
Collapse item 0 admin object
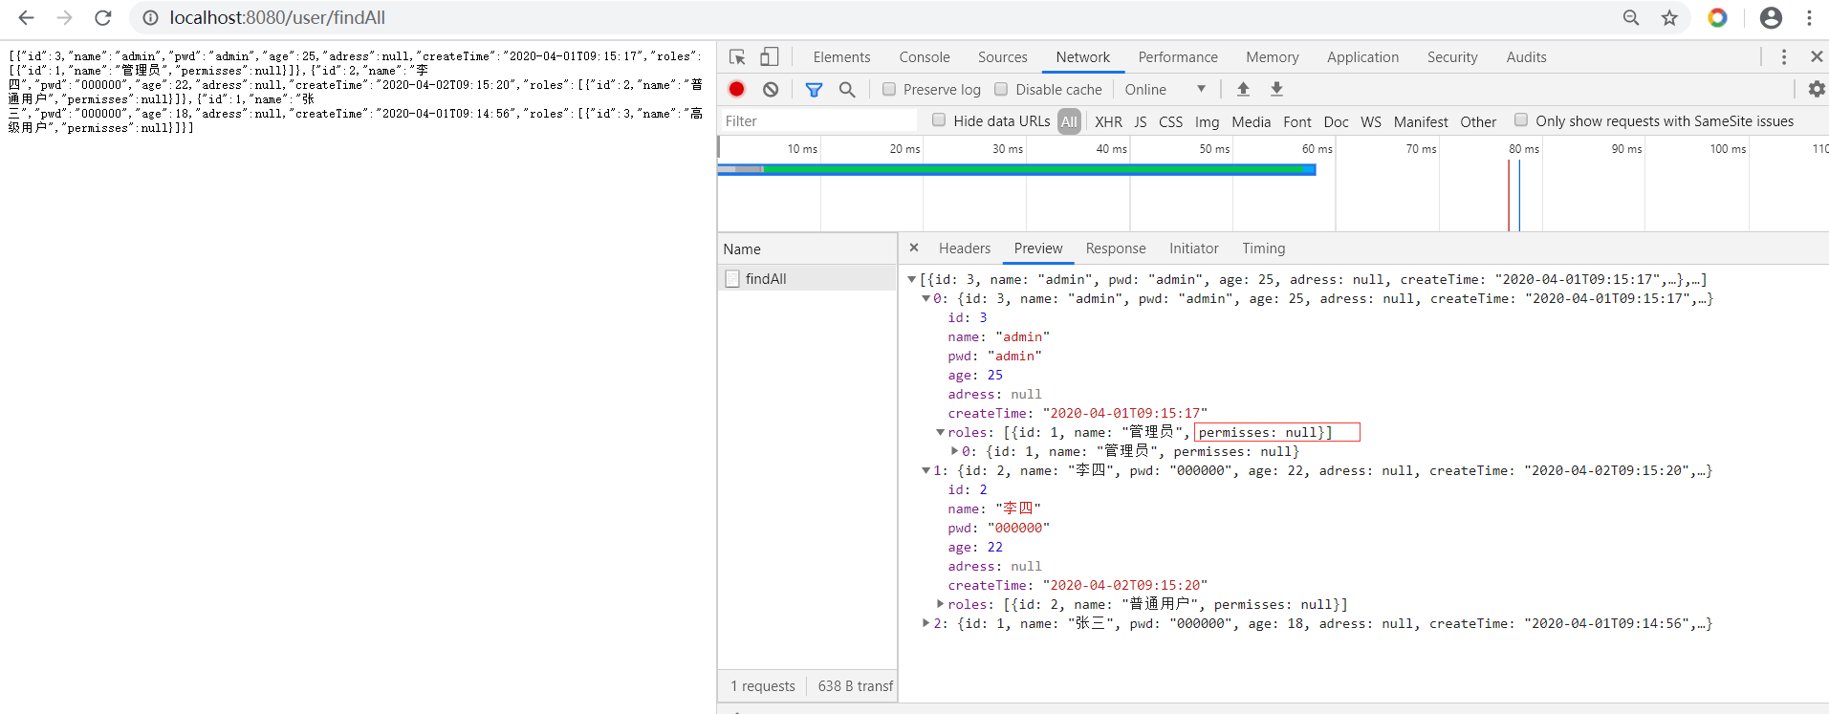click(925, 298)
